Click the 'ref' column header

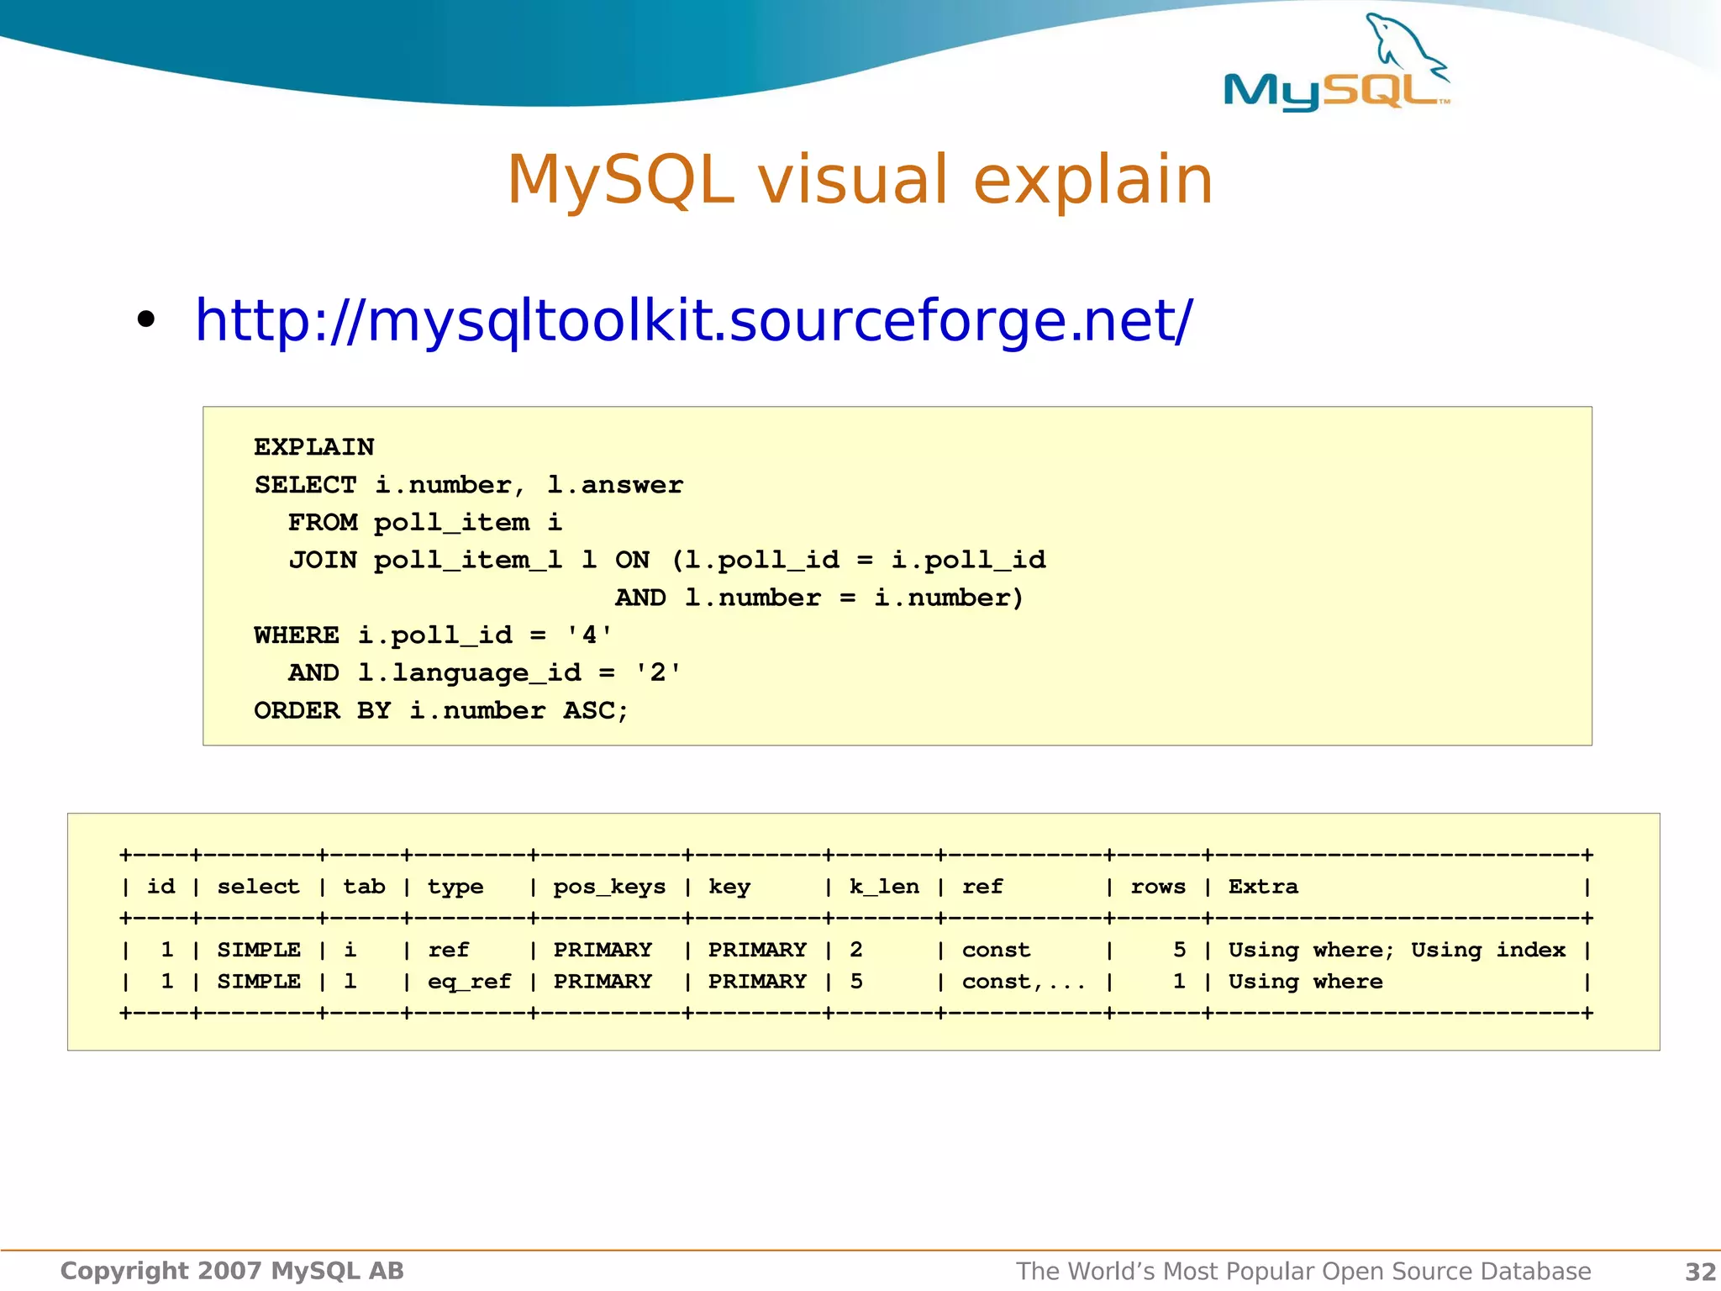click(x=983, y=887)
